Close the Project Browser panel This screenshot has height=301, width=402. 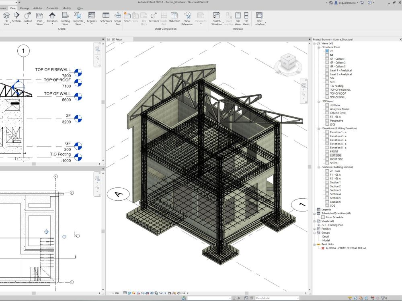pyautogui.click(x=400, y=39)
